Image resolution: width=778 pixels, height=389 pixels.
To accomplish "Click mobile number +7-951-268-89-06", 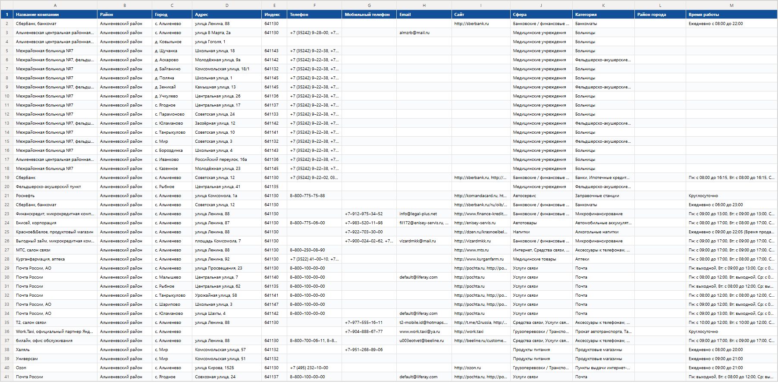I will [x=369, y=350].
